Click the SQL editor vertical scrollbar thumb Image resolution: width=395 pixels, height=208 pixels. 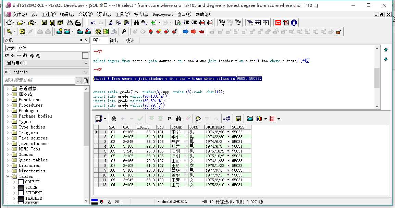[x=377, y=78]
